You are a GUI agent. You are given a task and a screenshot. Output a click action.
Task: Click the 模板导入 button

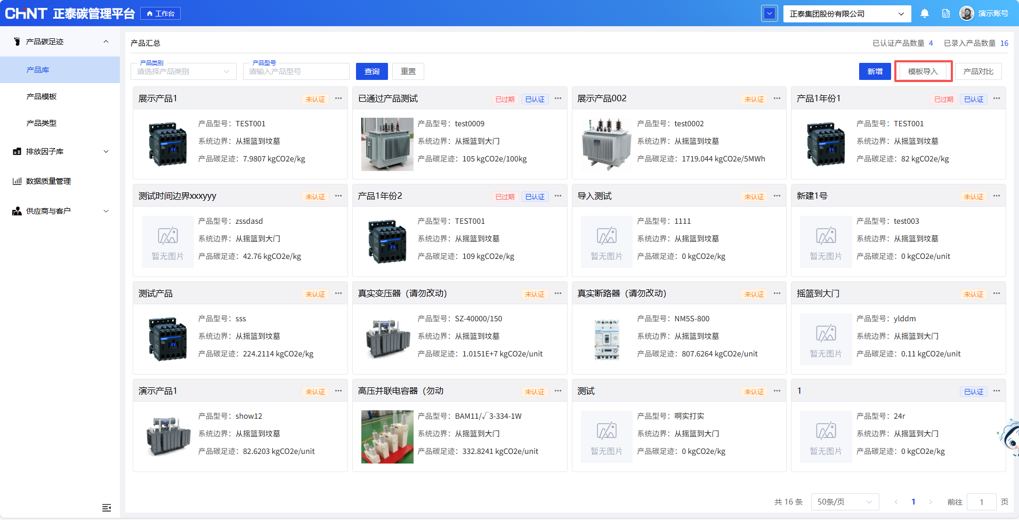click(923, 71)
